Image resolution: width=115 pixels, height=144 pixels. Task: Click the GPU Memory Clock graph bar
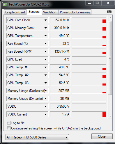tap(89, 28)
